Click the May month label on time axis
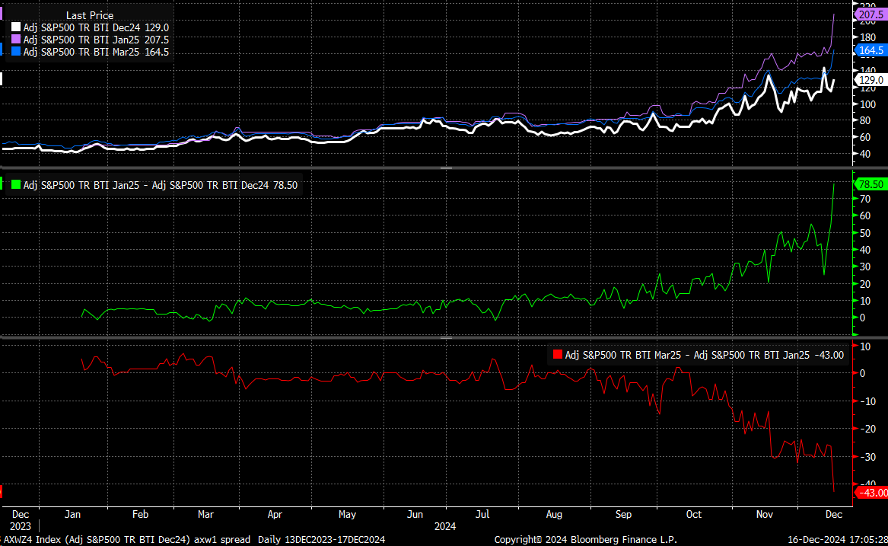The image size is (888, 546). coord(347,514)
